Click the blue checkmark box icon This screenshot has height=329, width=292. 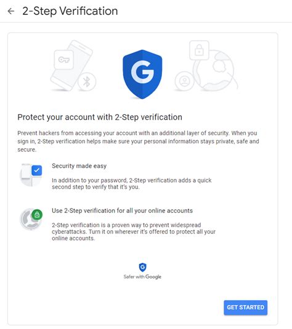[x=37, y=170]
